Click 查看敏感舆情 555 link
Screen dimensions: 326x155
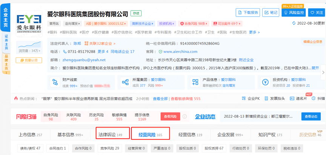pyautogui.click(x=186, y=99)
